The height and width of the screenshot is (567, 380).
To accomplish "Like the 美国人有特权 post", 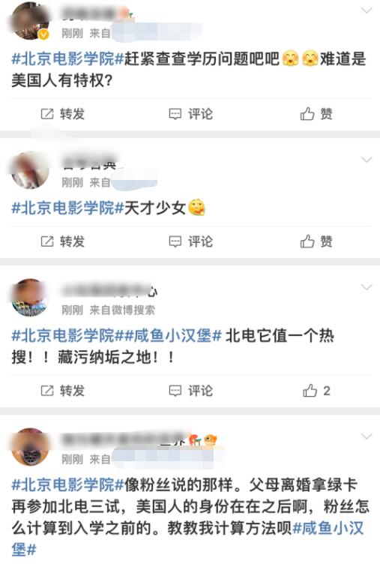I will click(316, 114).
